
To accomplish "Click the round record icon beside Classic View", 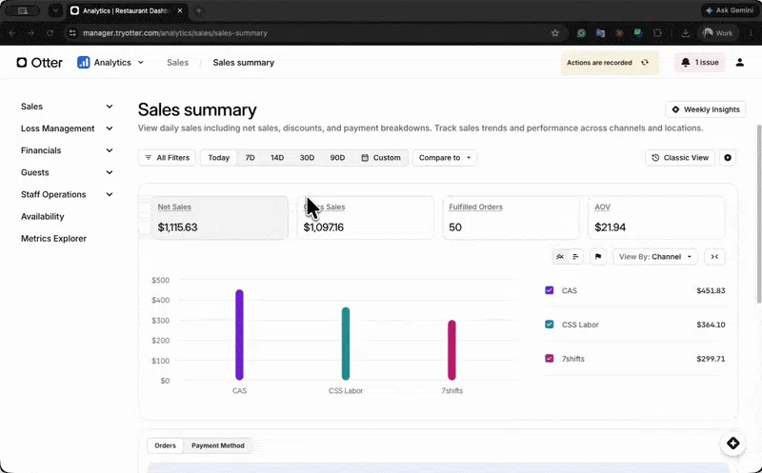I will 728,158.
